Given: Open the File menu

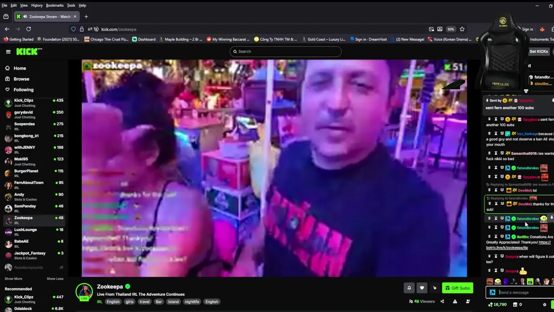Looking at the screenshot, I should pyautogui.click(x=4, y=5).
